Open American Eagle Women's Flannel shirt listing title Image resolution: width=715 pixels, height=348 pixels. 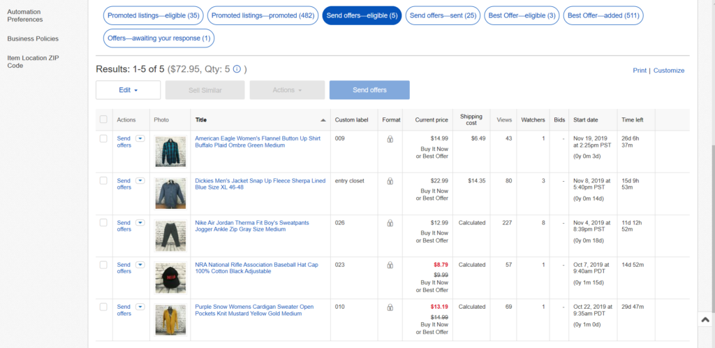tap(258, 142)
